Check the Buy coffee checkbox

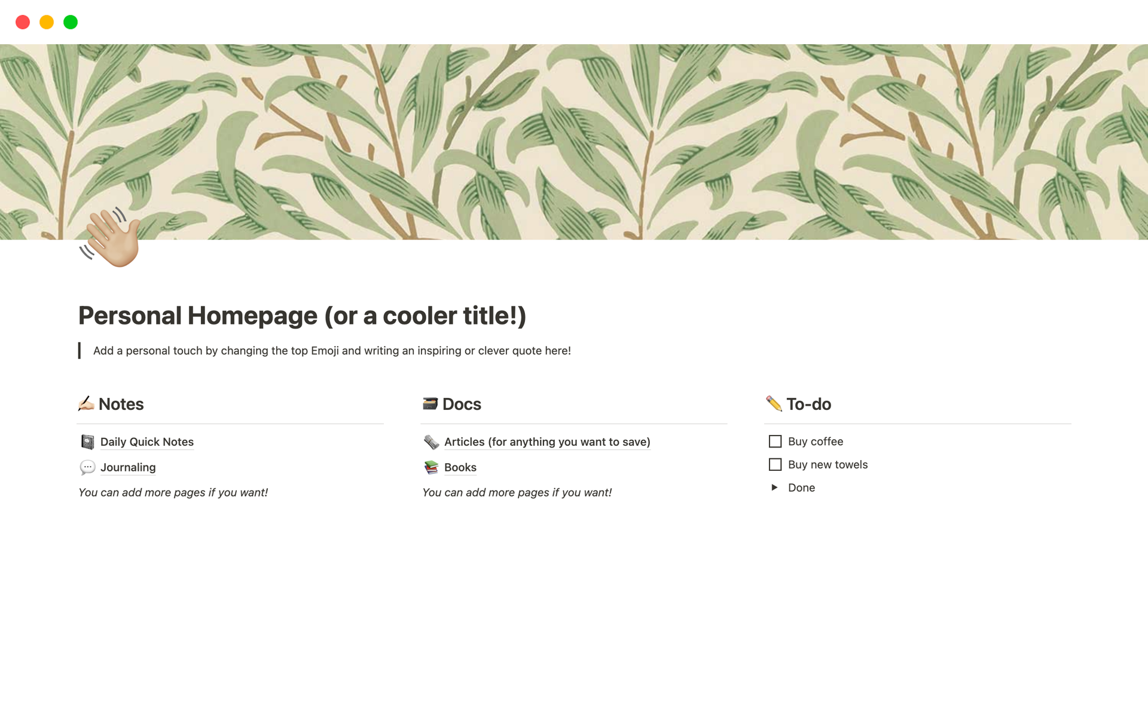point(775,442)
